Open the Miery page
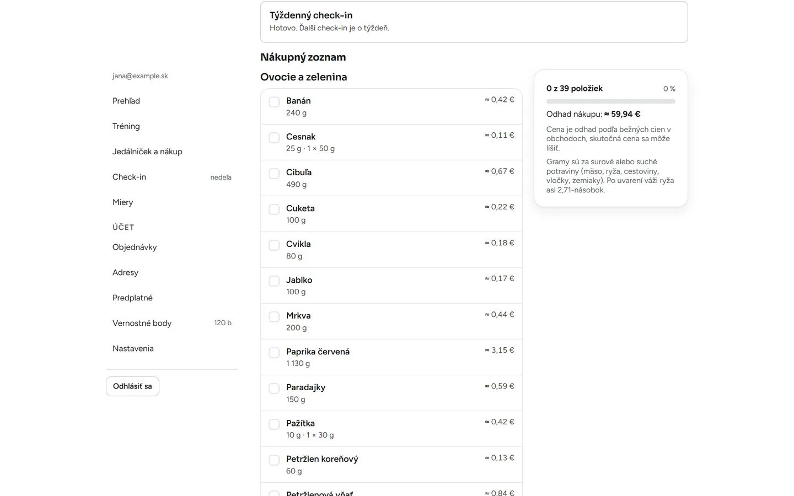 click(172, 202)
